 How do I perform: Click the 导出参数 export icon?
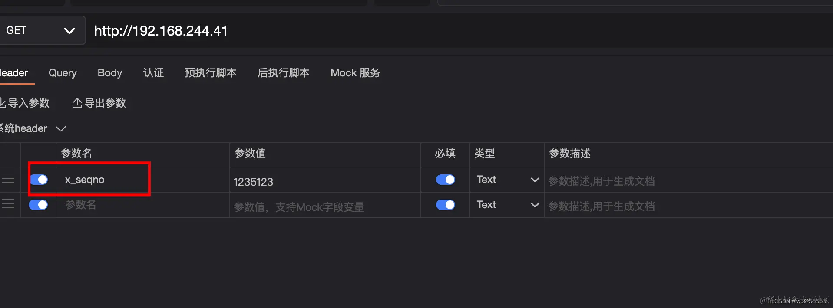pos(77,103)
